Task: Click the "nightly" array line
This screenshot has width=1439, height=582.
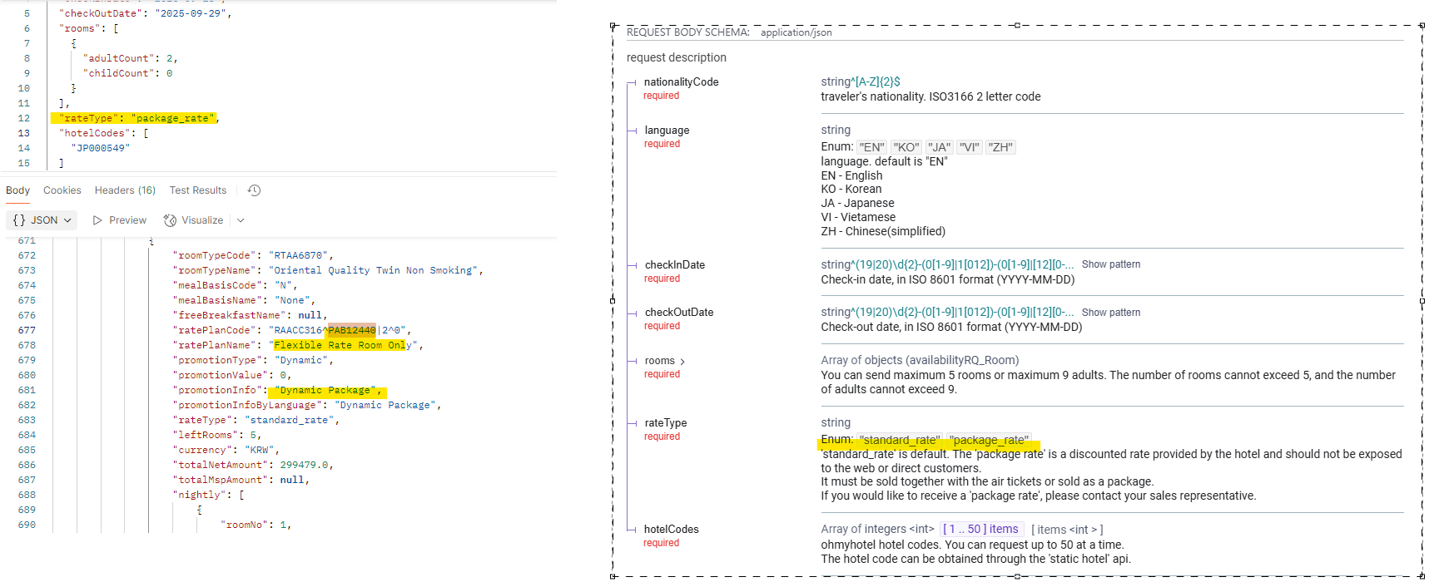Action: (x=208, y=495)
